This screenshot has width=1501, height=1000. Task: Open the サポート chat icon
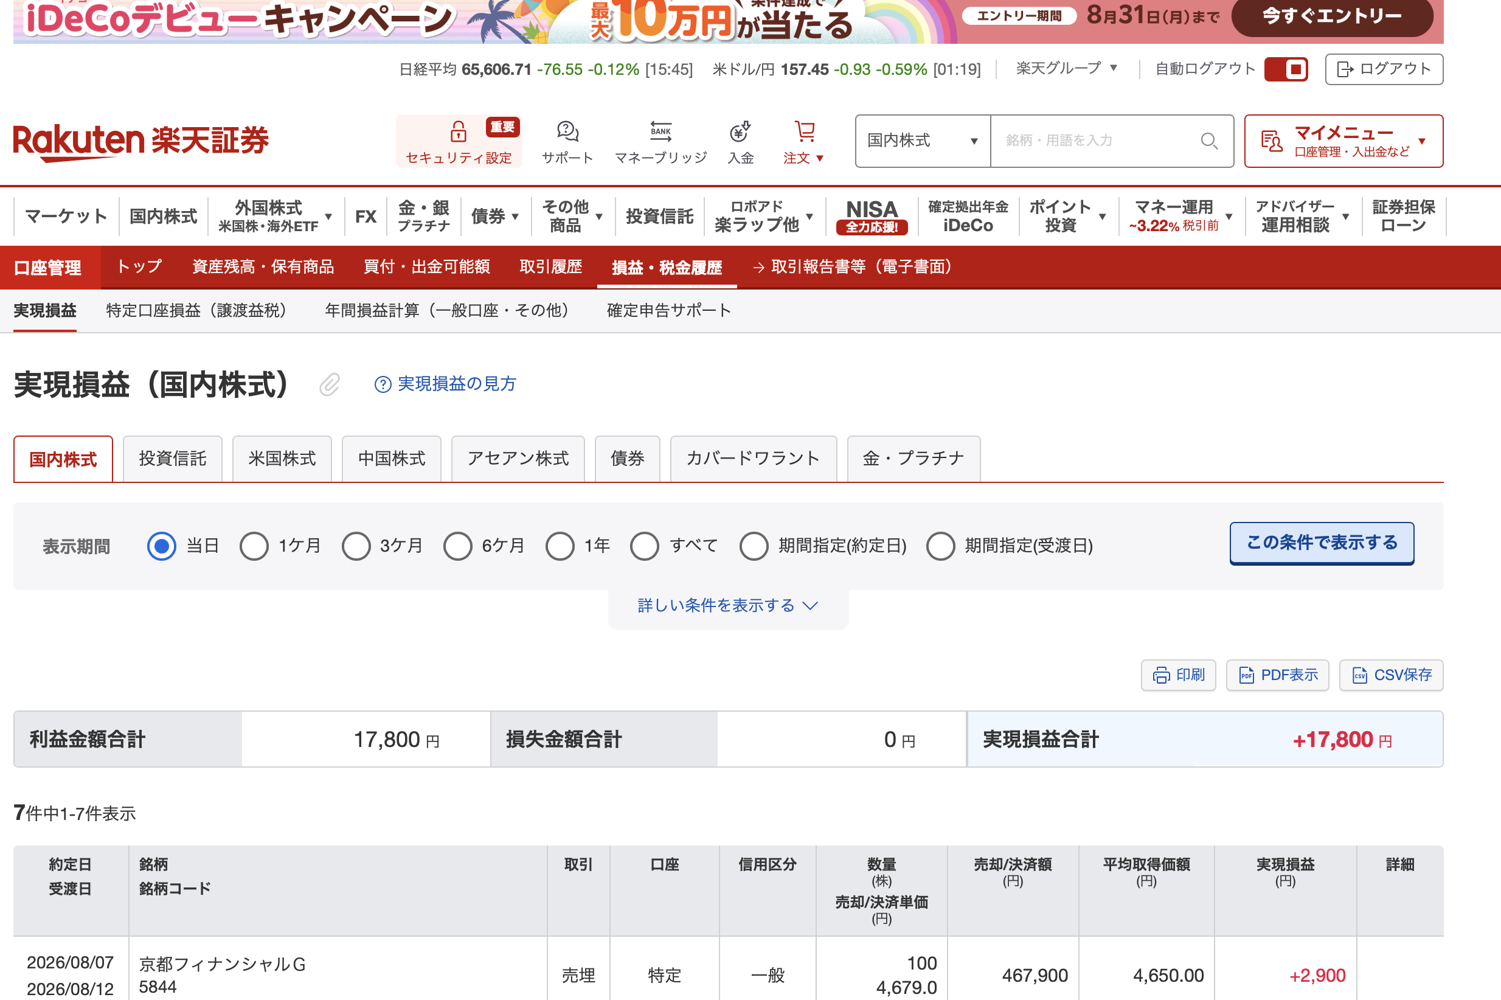[x=567, y=131]
